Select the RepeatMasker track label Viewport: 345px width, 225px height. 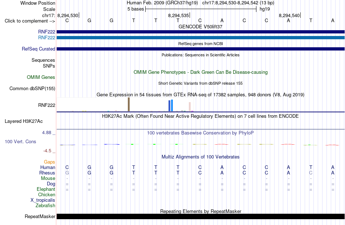coord(40,216)
